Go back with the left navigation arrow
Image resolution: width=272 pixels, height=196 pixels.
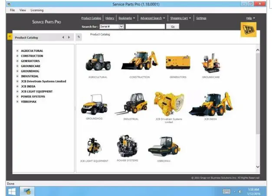[x=63, y=37]
